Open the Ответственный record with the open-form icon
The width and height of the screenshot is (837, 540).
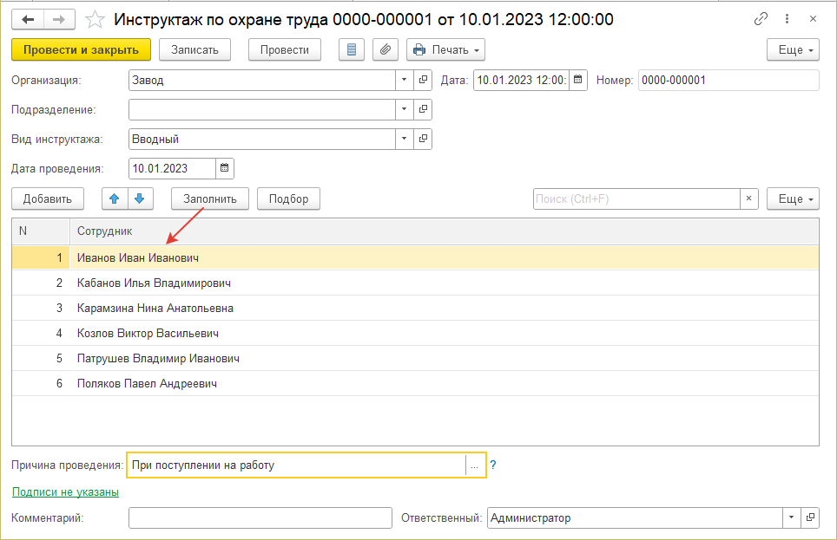pos(810,517)
